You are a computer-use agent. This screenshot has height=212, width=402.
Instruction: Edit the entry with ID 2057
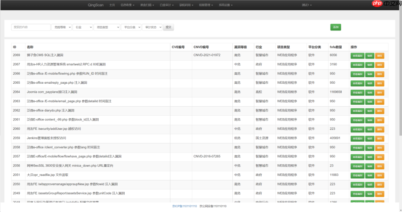pos(370,157)
